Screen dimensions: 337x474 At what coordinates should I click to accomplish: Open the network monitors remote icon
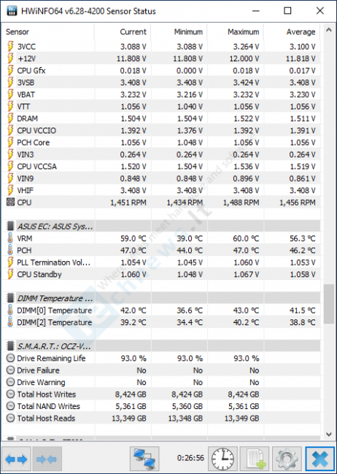click(x=144, y=459)
